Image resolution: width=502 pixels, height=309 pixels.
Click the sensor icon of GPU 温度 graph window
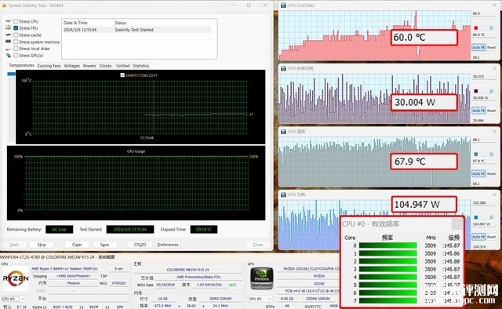click(283, 131)
